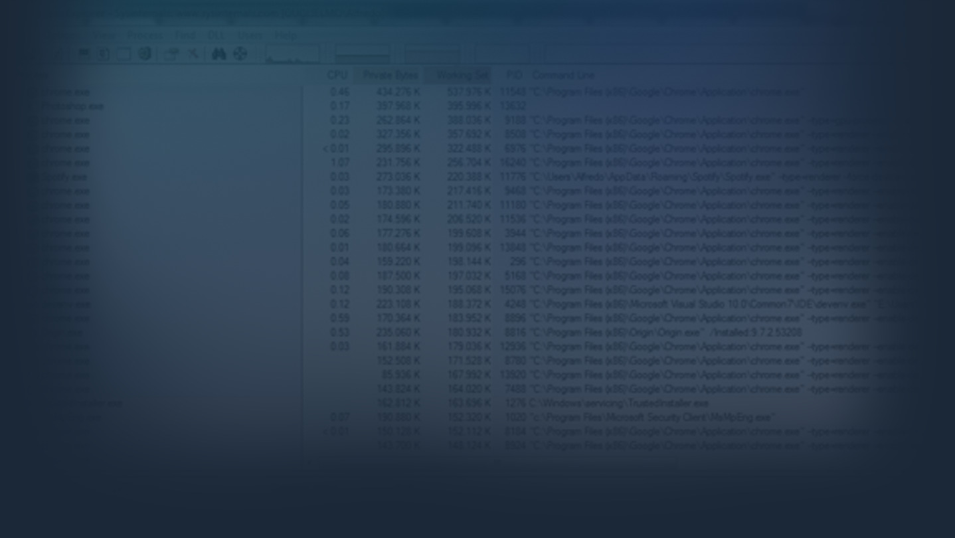955x538 pixels.
Task: Open the Properties toolbar icon
Action: (171, 54)
